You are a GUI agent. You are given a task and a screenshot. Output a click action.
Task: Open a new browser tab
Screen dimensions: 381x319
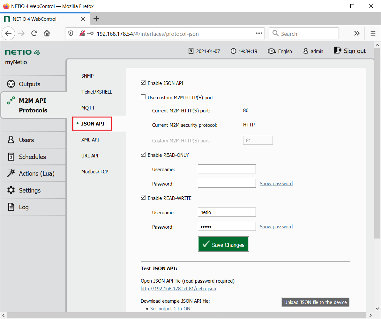pos(96,19)
